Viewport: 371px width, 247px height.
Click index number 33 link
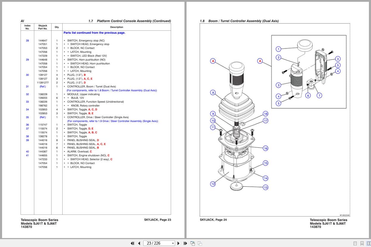(27, 102)
